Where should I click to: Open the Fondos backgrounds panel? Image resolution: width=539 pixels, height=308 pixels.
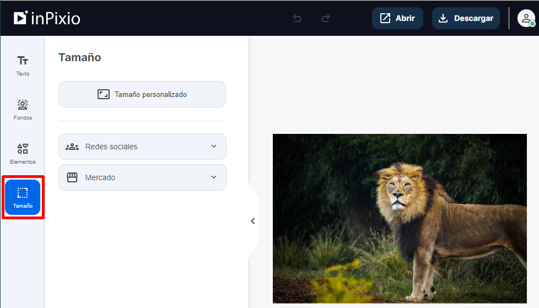point(23,109)
